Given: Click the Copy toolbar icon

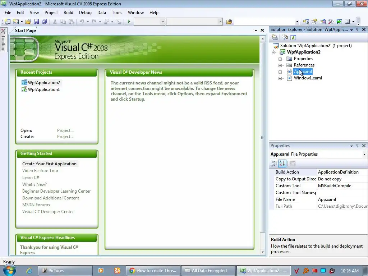Looking at the screenshot, I should 63,22.
